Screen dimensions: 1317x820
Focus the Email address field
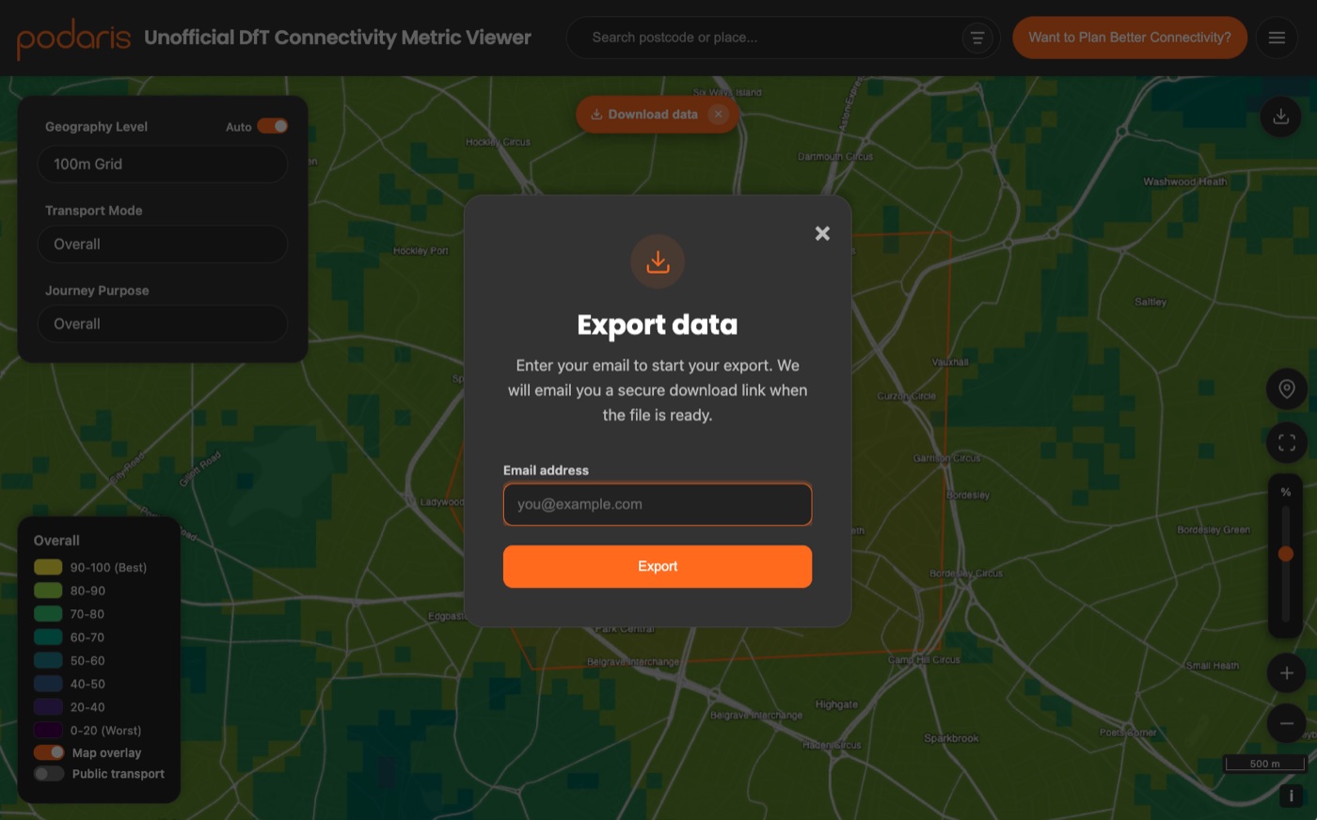click(658, 504)
